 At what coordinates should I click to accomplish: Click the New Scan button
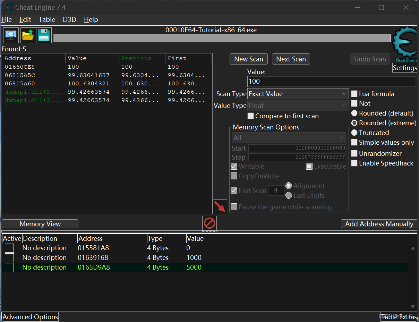click(249, 59)
